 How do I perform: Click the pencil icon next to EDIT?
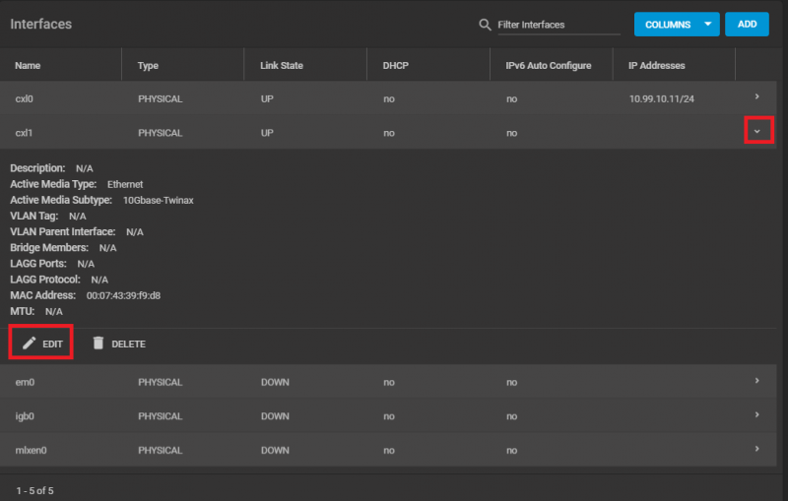(30, 344)
